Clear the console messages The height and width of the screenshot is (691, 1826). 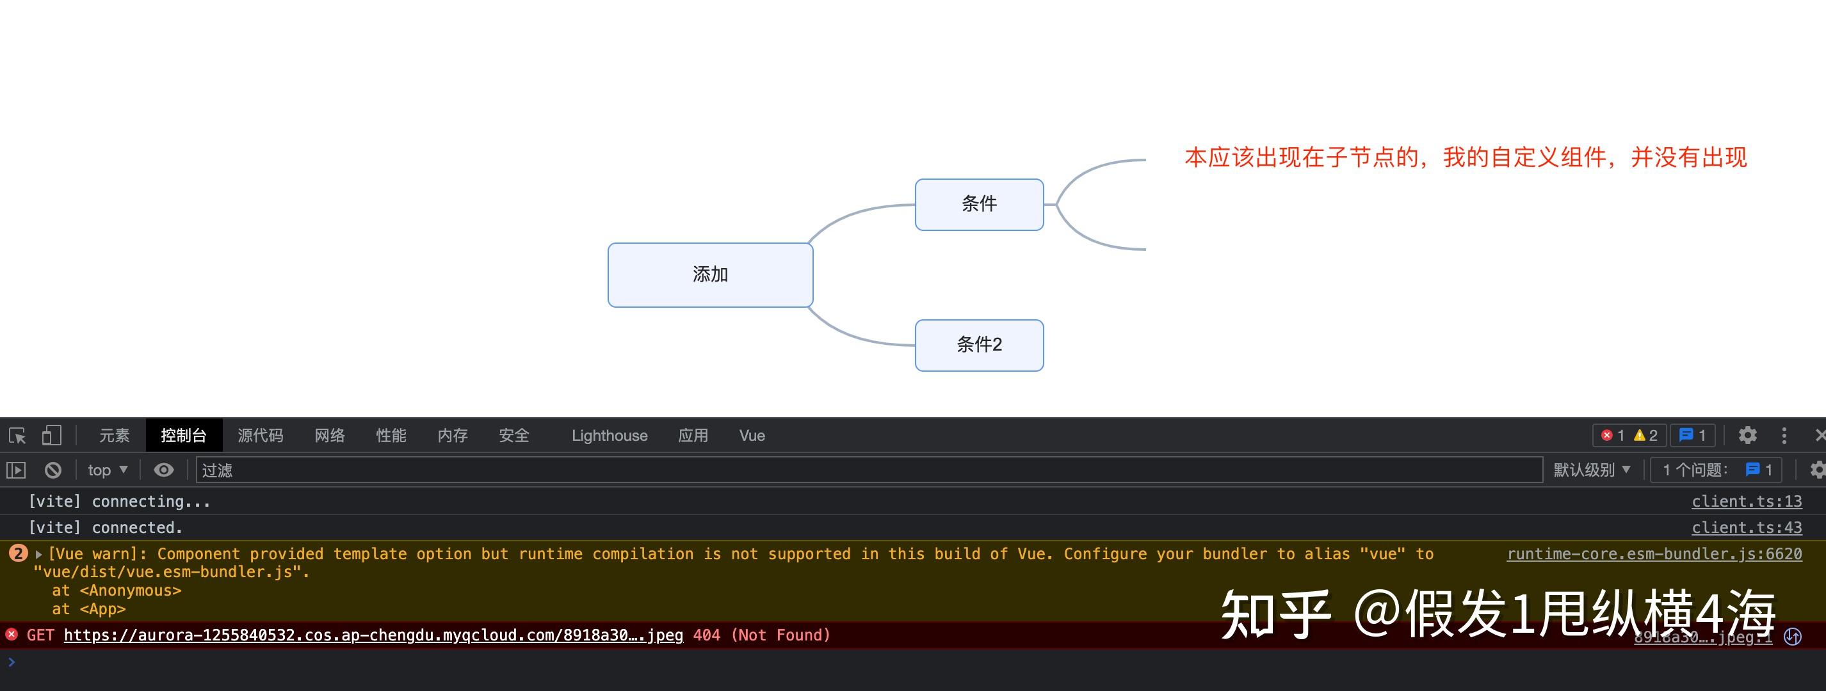pos(52,470)
